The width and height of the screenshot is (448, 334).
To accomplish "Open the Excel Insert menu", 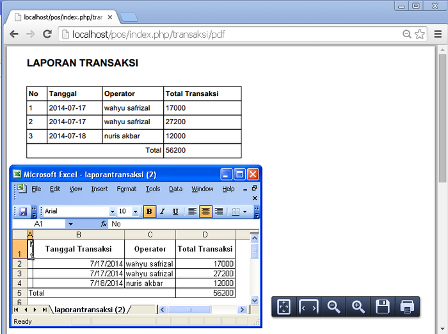I will pyautogui.click(x=99, y=189).
